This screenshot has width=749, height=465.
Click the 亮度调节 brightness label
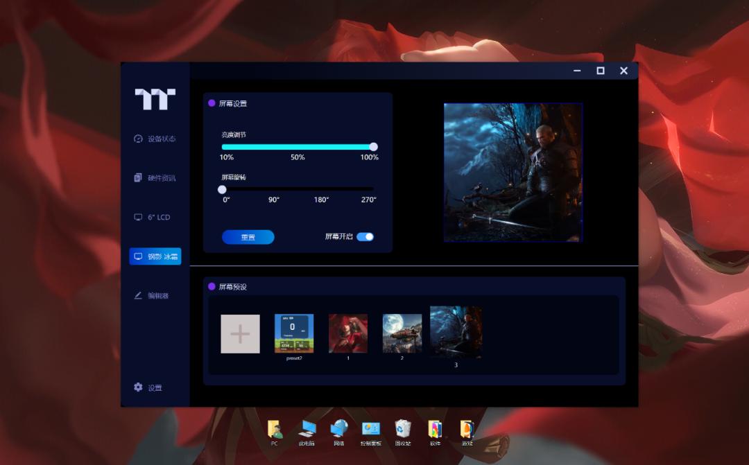[234, 135]
